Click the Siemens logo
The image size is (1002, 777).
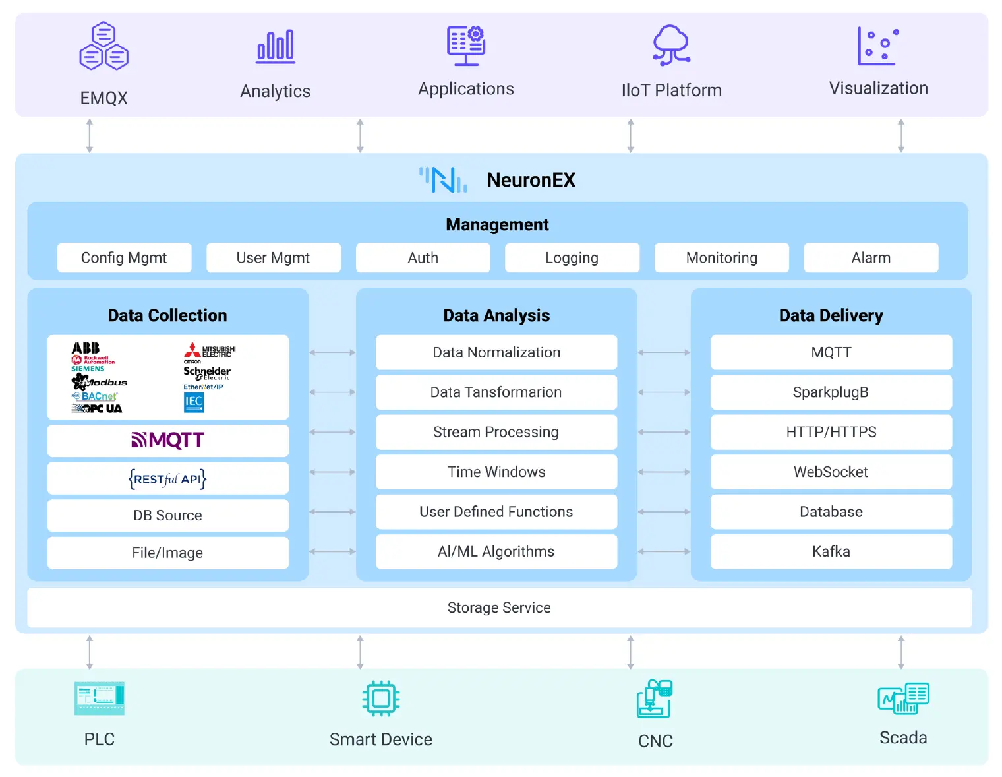coord(88,369)
